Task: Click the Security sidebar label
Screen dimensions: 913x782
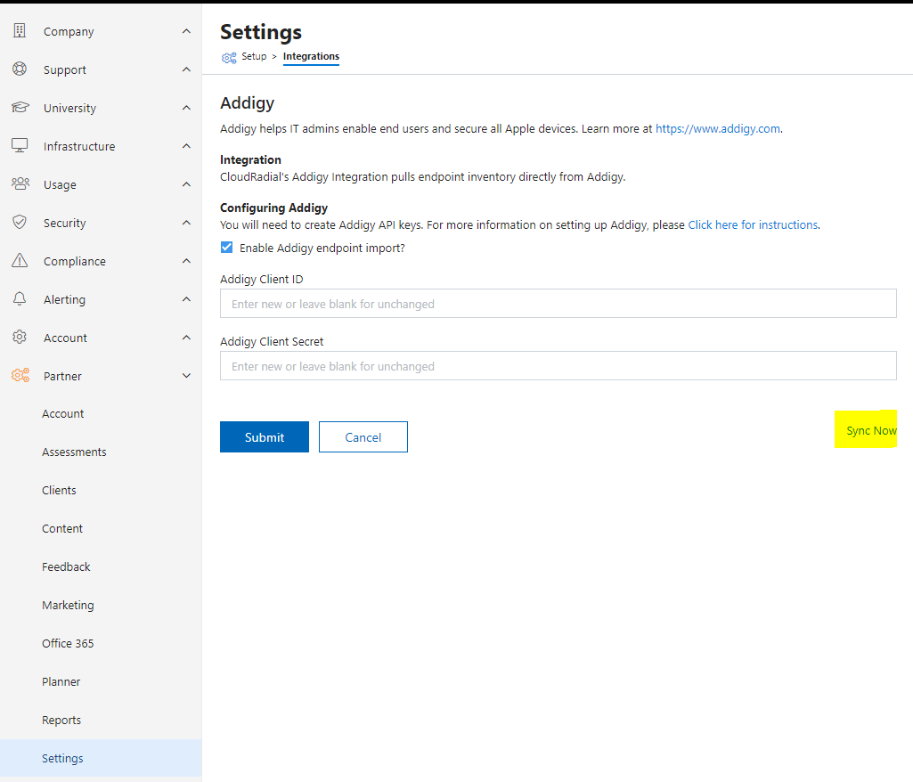Action: (x=65, y=223)
